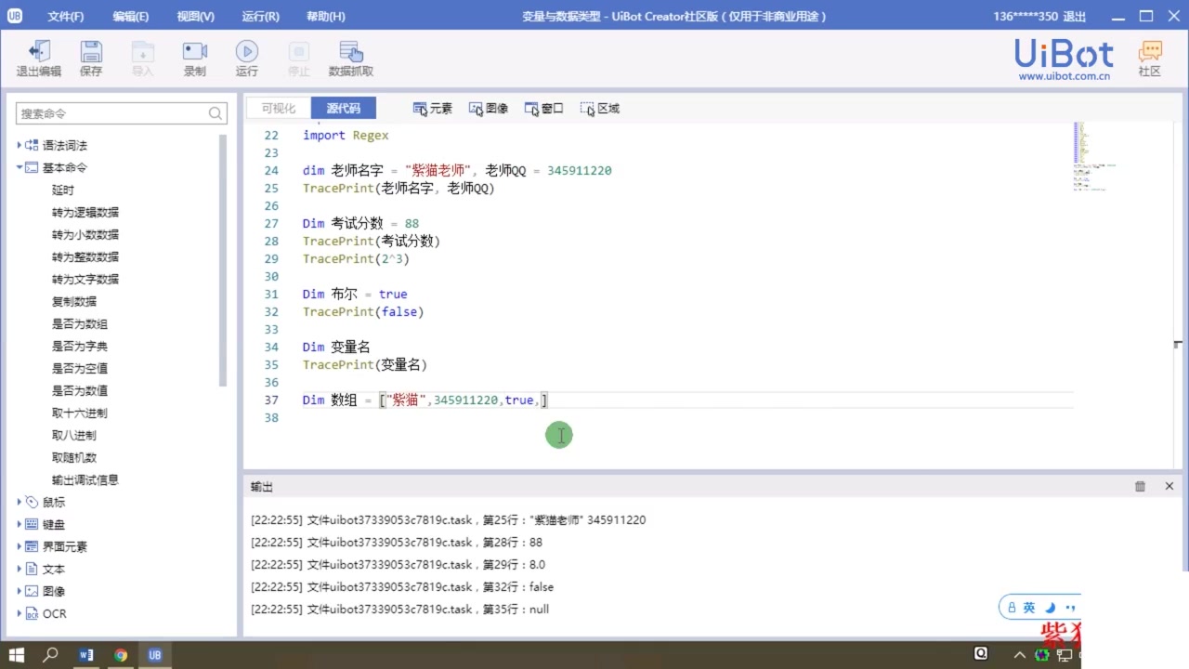
Task: Click the UiBot logo
Action: tap(1064, 54)
